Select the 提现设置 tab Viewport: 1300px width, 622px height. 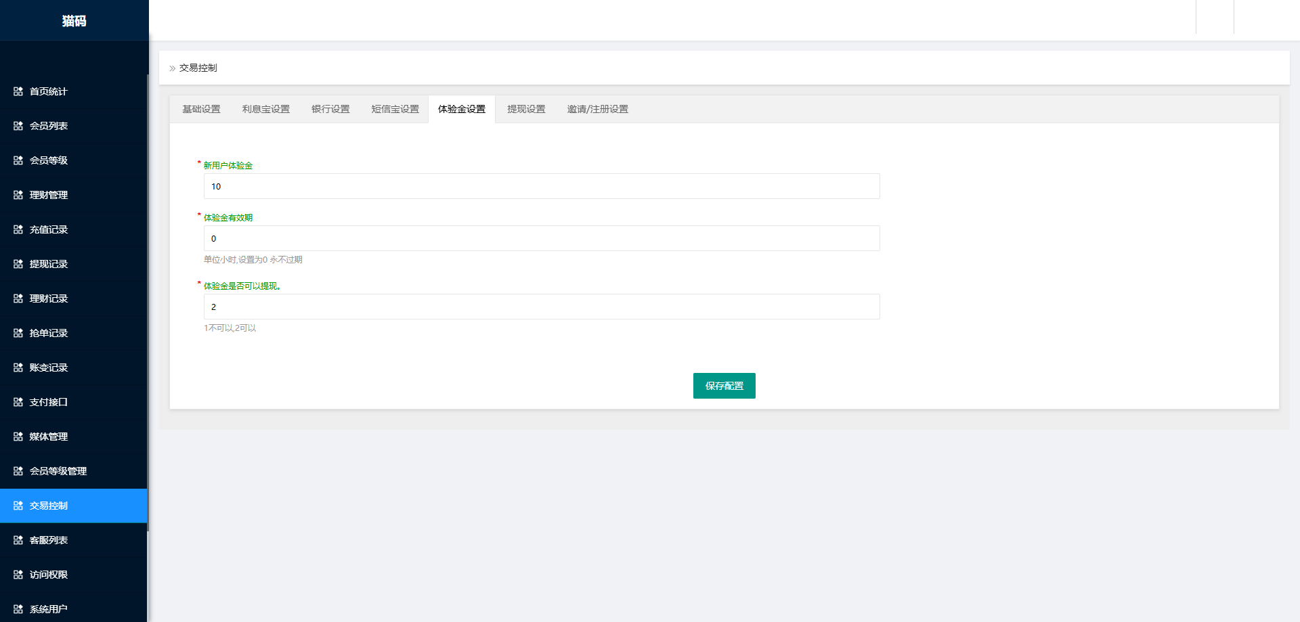click(x=525, y=109)
